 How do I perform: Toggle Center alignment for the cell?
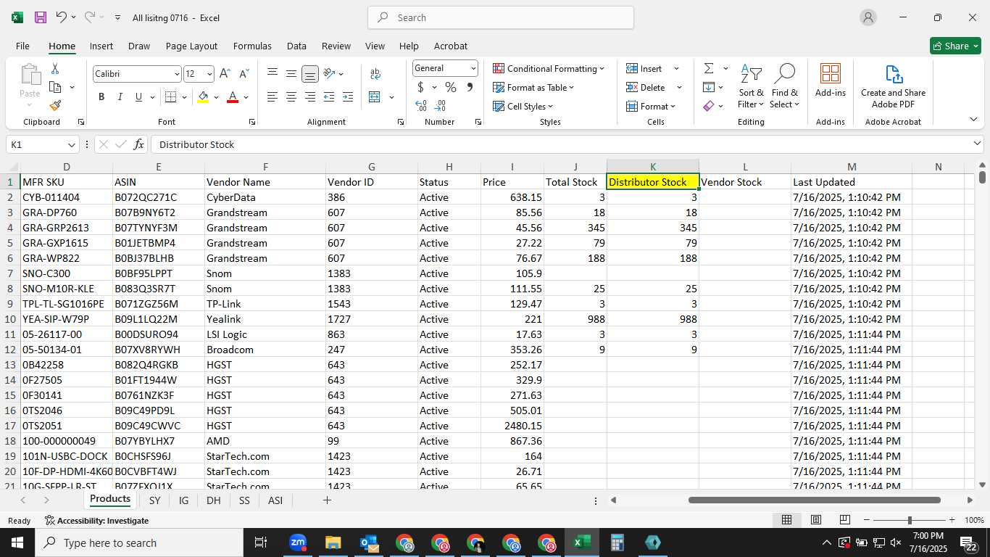click(291, 97)
